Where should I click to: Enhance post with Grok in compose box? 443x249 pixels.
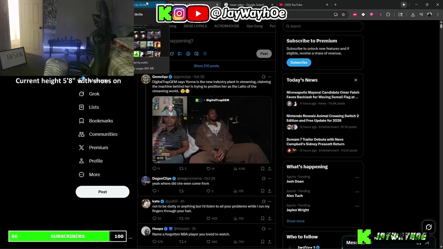click(x=172, y=54)
